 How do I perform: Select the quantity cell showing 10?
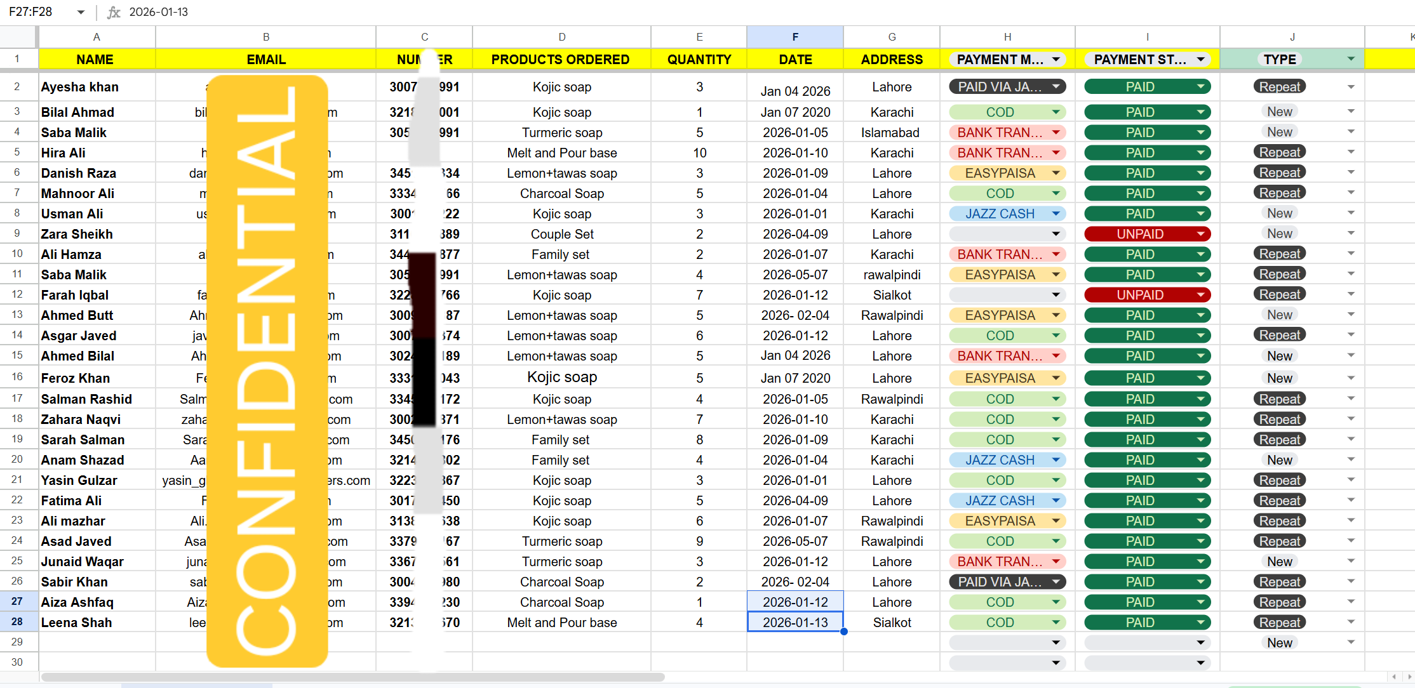coord(699,153)
